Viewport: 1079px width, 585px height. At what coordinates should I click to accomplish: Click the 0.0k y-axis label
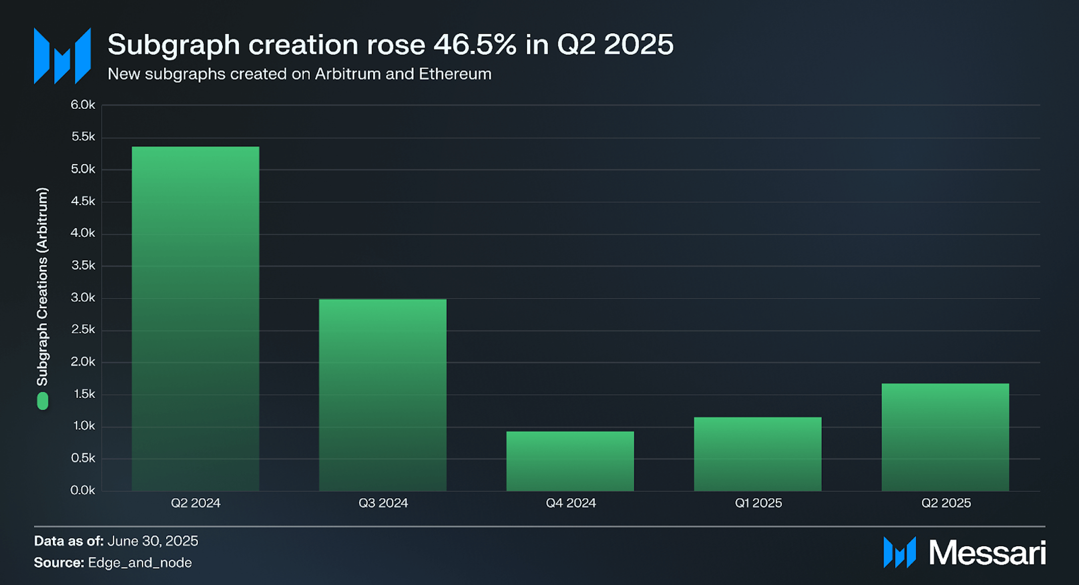(83, 490)
